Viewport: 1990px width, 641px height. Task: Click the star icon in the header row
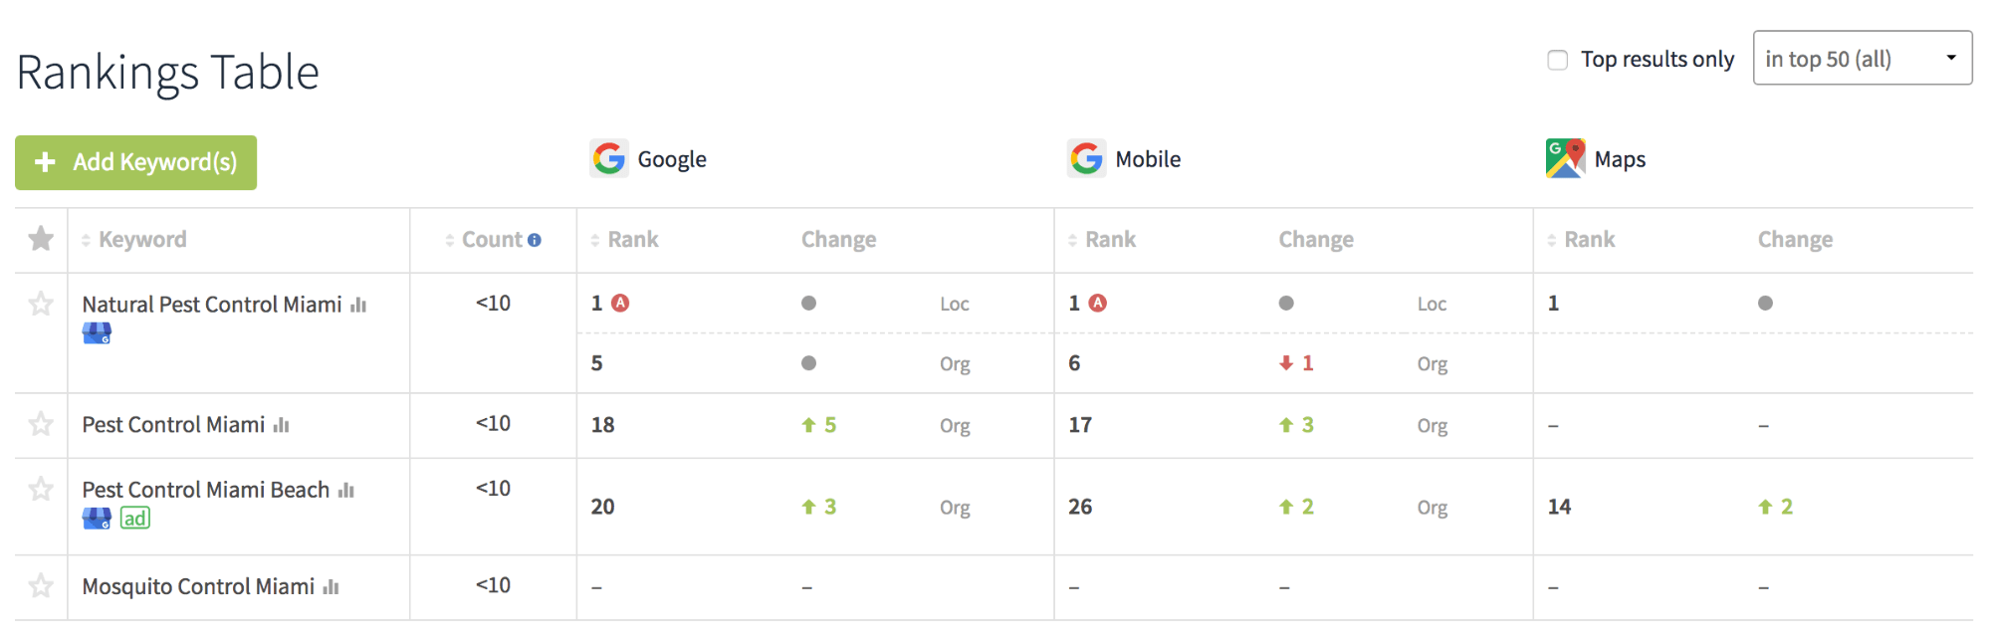pos(41,239)
